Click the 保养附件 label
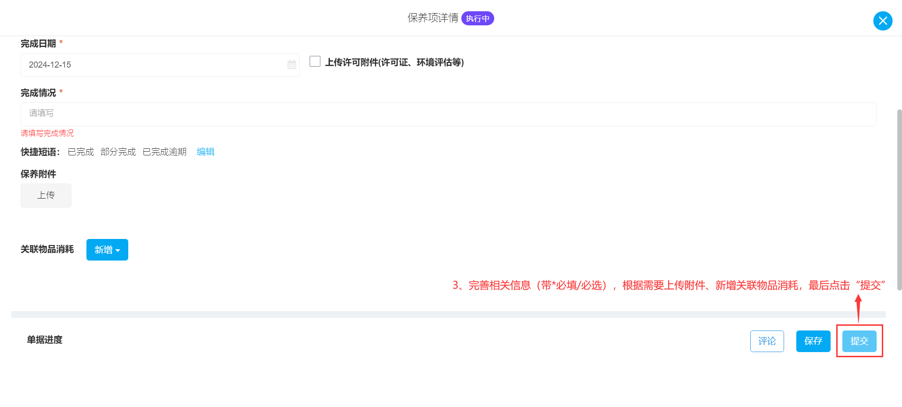 [38, 174]
